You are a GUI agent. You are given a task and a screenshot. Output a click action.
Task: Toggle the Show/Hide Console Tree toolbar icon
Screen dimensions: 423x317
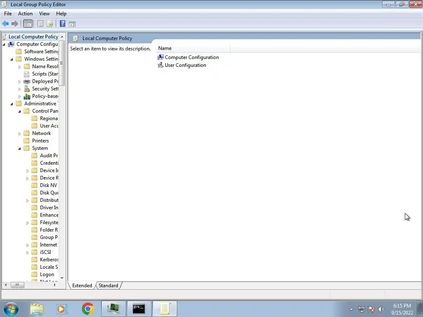28,24
